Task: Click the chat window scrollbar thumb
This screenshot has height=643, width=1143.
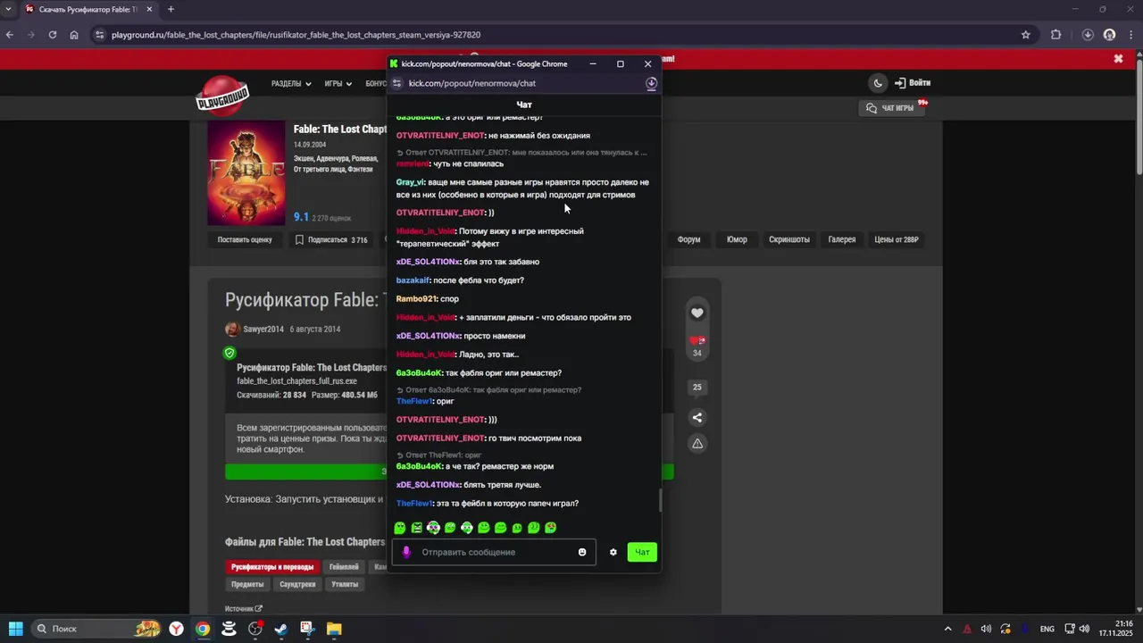Action: click(x=661, y=500)
